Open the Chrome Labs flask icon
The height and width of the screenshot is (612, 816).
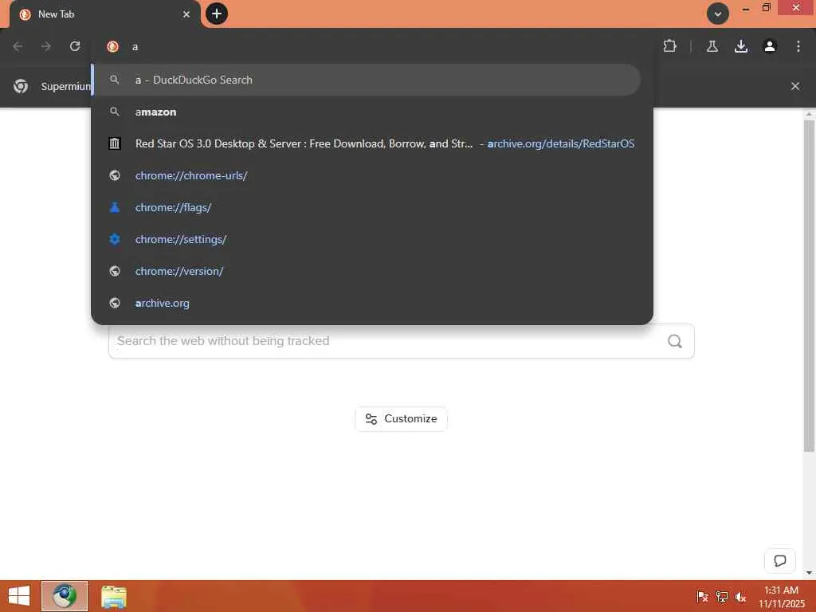(x=712, y=46)
